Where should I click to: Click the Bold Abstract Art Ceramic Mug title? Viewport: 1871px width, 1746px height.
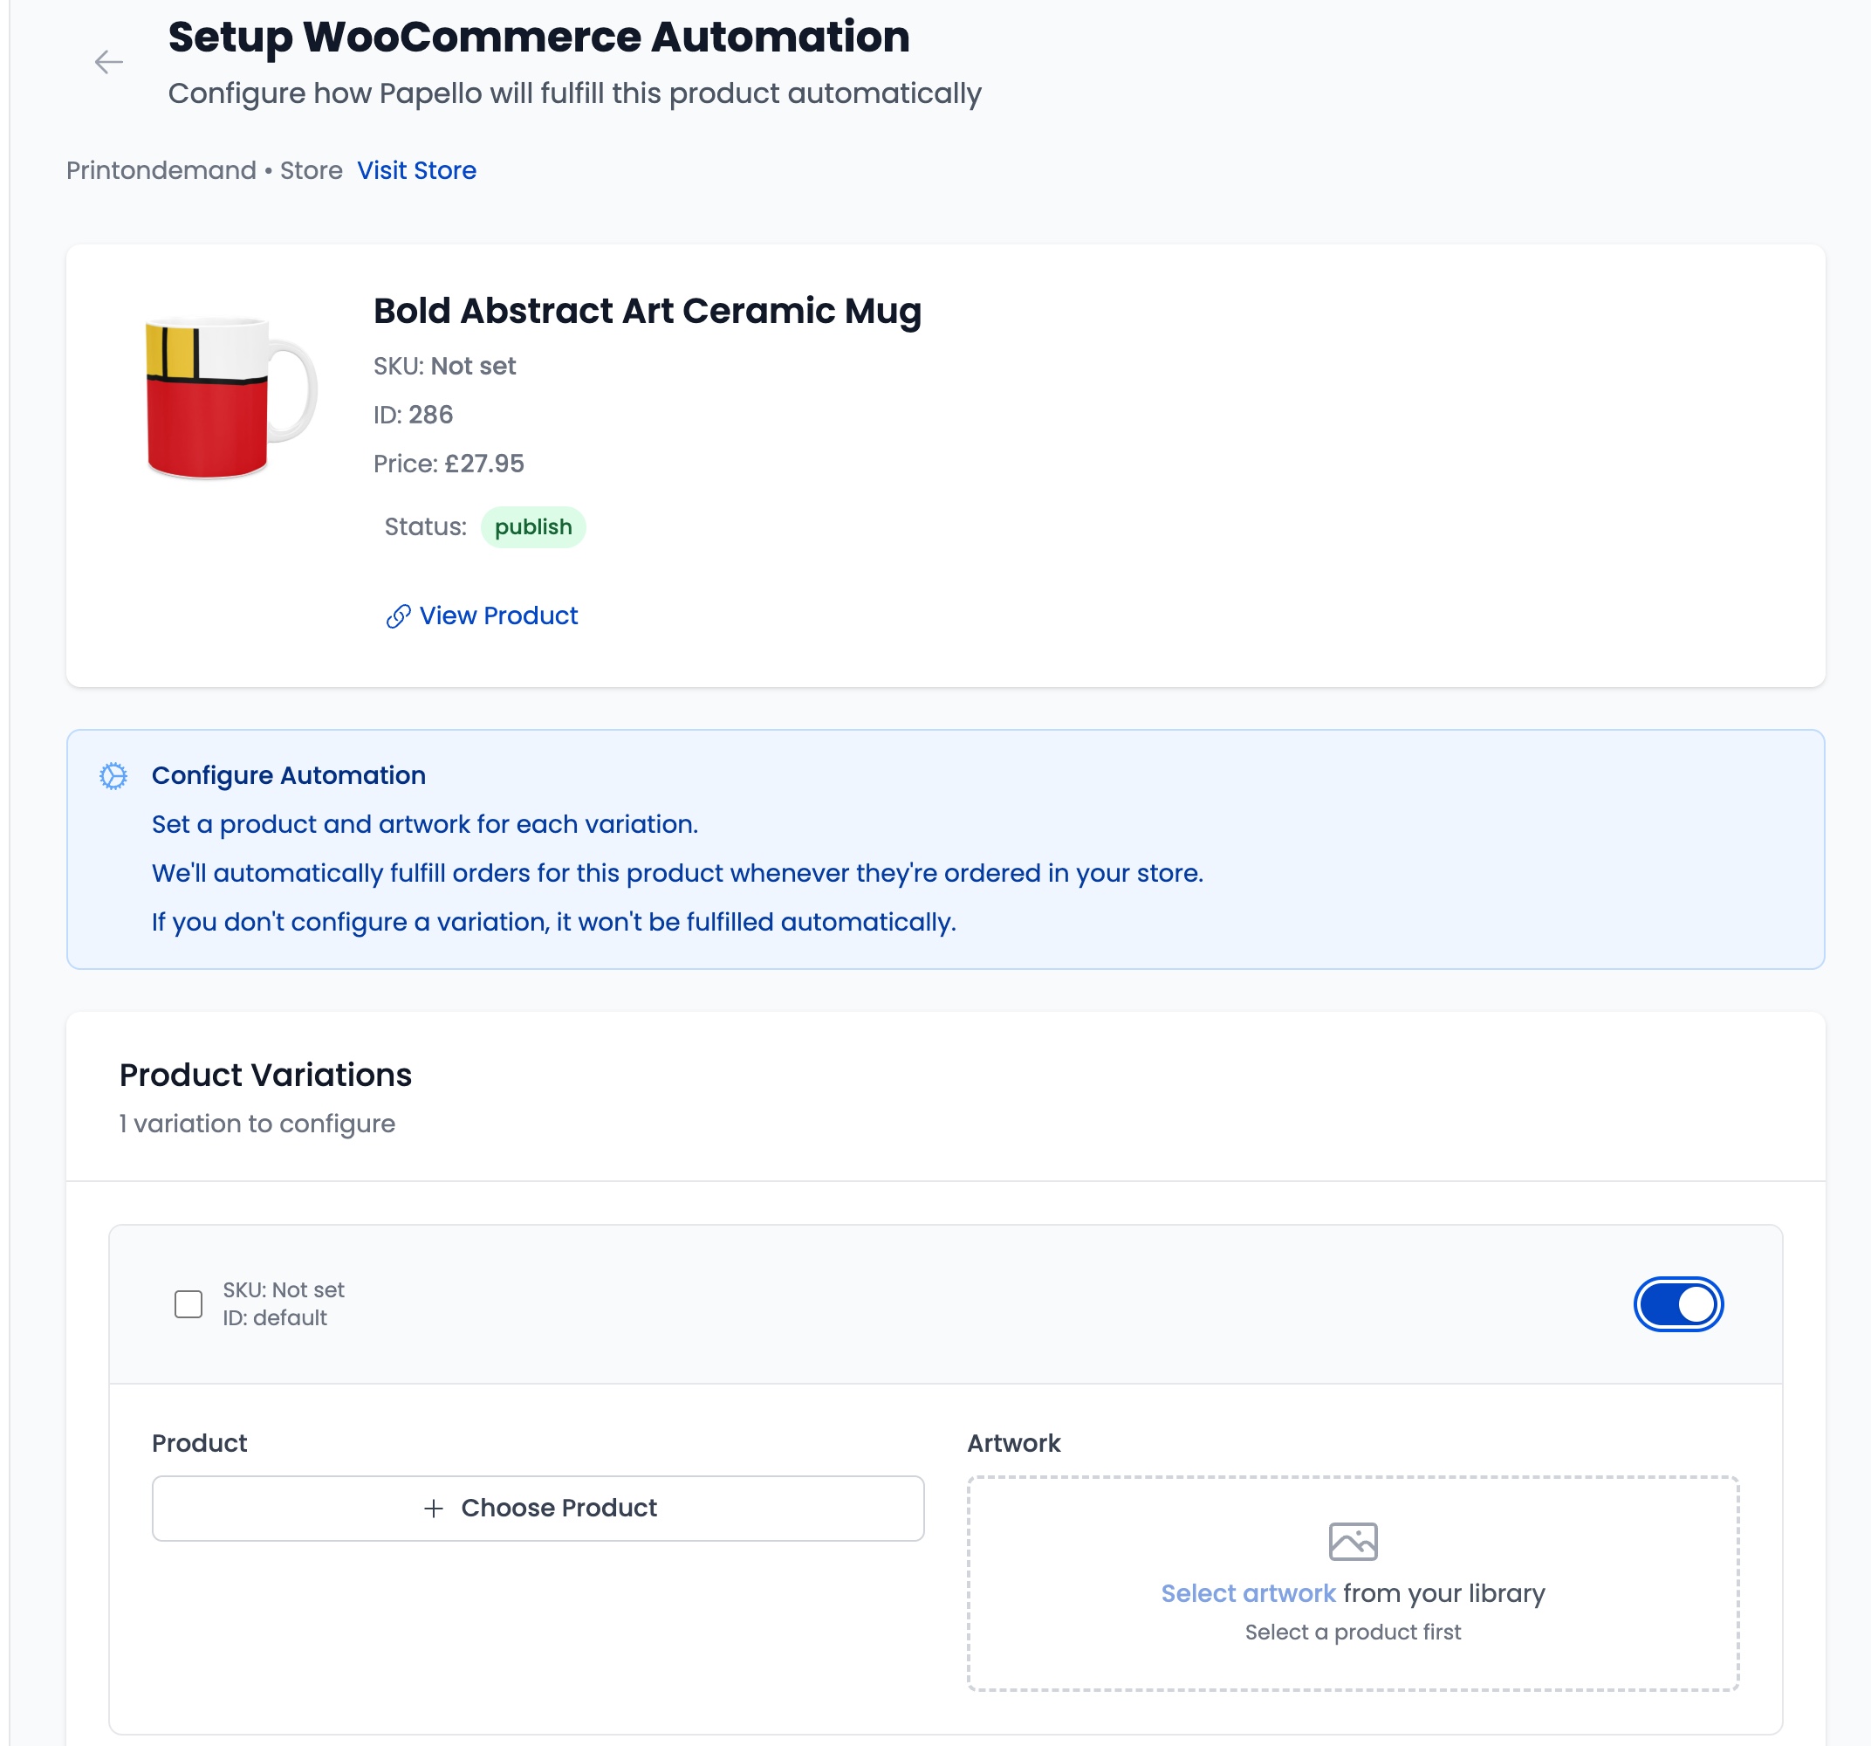click(x=647, y=311)
